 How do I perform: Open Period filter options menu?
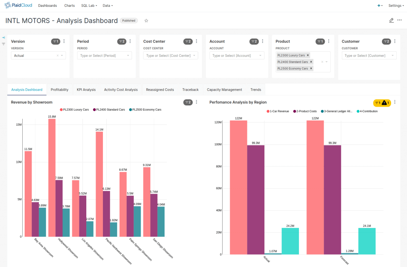(x=130, y=41)
